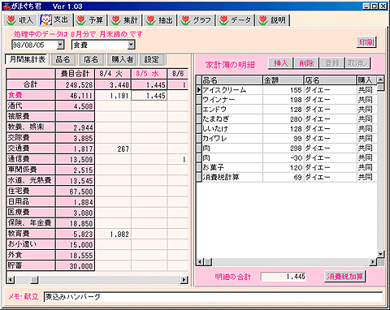Click the 挿入 insert button
Image resolution: width=390 pixels, height=310 pixels.
pyautogui.click(x=280, y=63)
